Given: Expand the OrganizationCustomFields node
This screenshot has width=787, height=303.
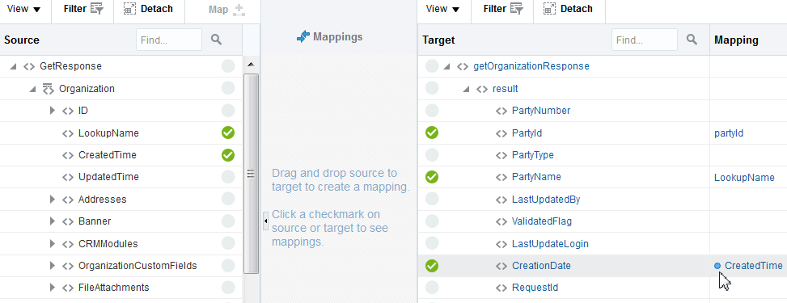Looking at the screenshot, I should tap(53, 266).
